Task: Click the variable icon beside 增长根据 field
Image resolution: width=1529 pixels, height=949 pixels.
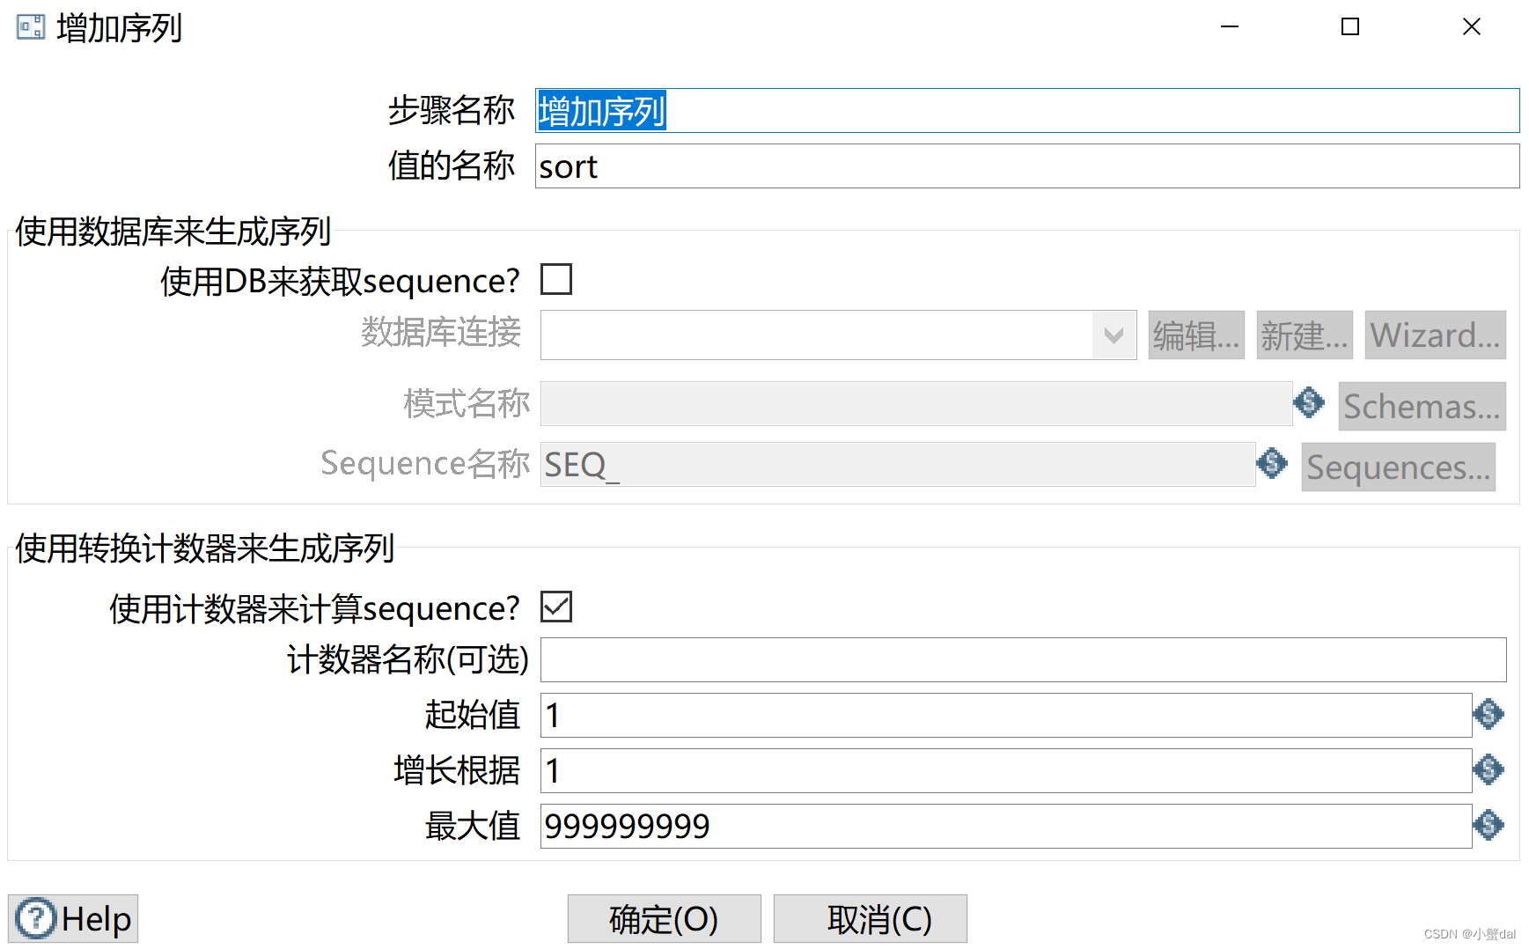Action: pos(1489,769)
